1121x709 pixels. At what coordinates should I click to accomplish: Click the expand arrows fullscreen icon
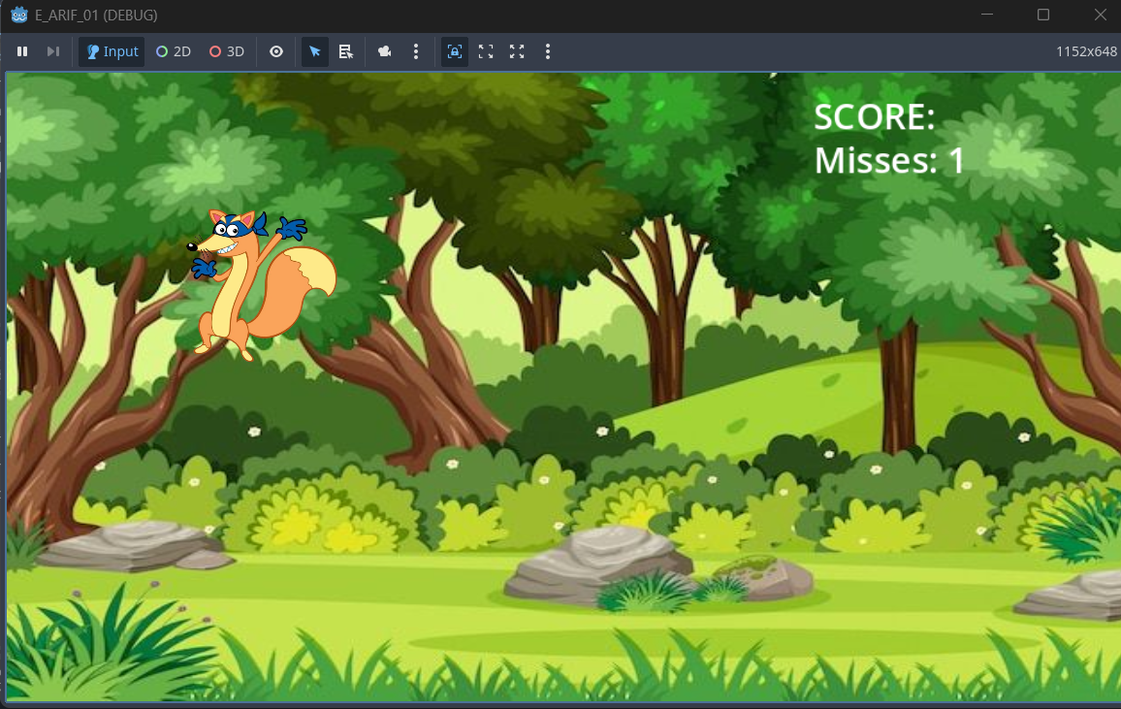click(x=517, y=51)
